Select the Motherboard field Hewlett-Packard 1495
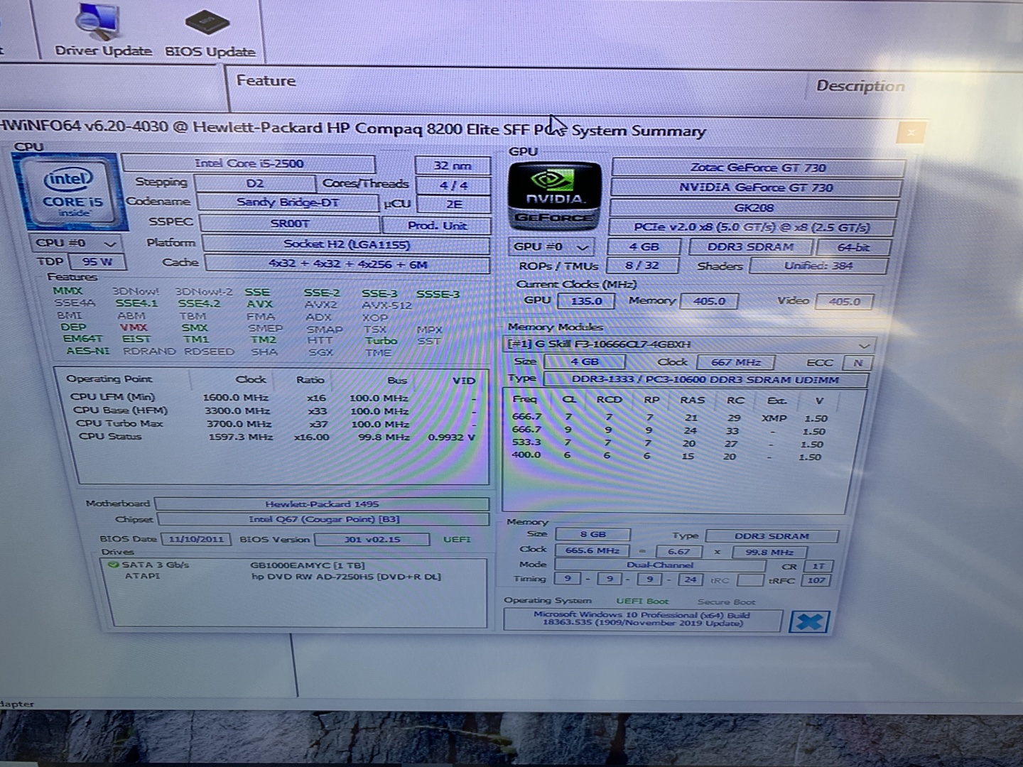Viewport: 1023px width, 767px height. coord(322,504)
